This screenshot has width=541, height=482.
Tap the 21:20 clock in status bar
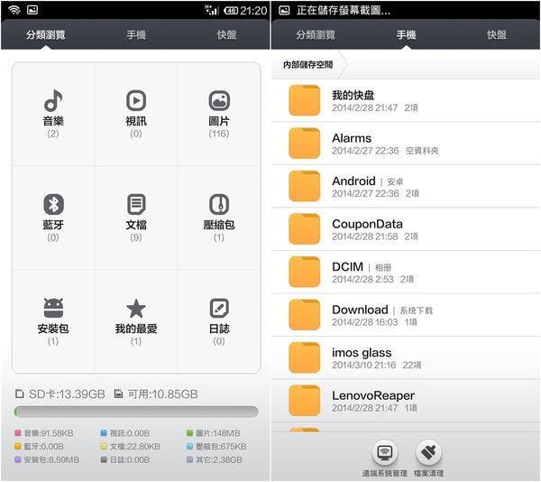point(253,10)
